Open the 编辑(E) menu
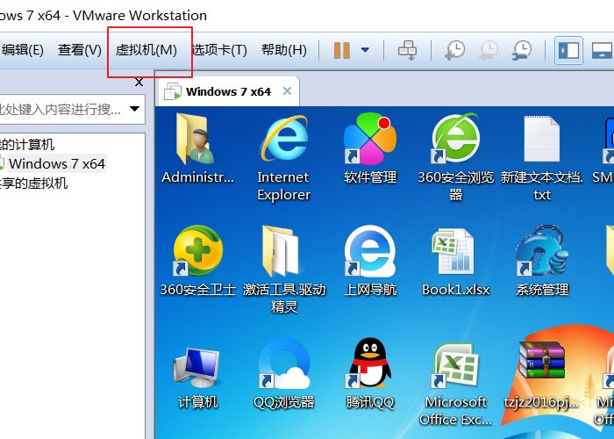The height and width of the screenshot is (439, 614). coord(22,50)
